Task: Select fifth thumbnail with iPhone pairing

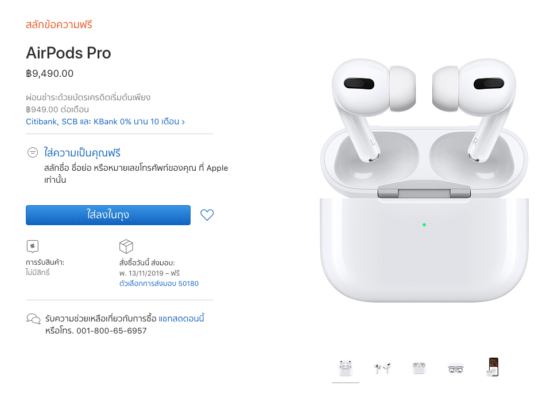Action: click(x=493, y=367)
